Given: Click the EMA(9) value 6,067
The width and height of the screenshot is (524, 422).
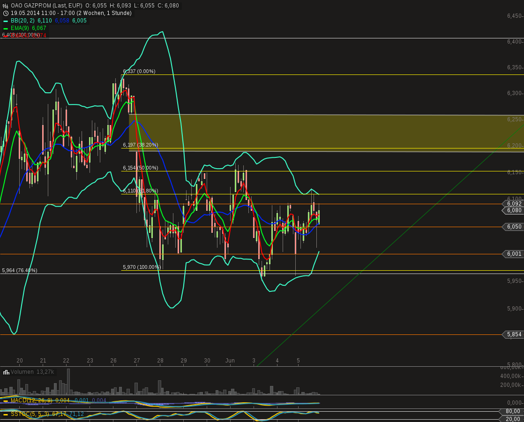Looking at the screenshot, I should [39, 28].
